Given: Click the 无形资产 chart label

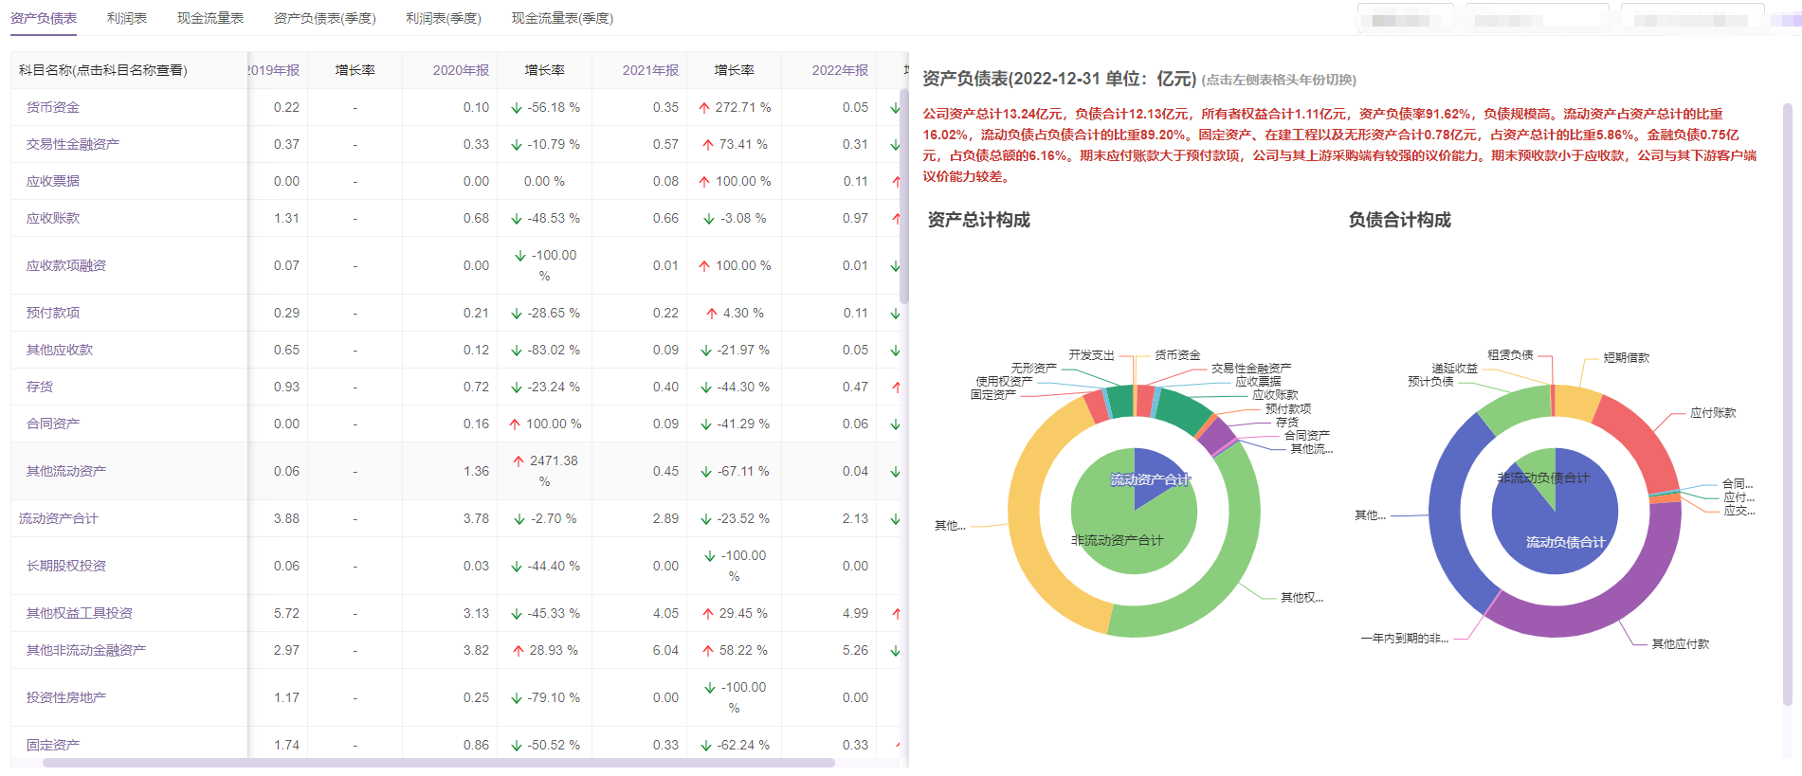Looking at the screenshot, I should (x=1034, y=369).
